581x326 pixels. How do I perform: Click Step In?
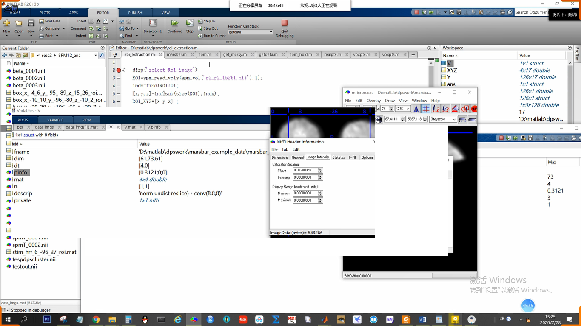pyautogui.click(x=206, y=21)
